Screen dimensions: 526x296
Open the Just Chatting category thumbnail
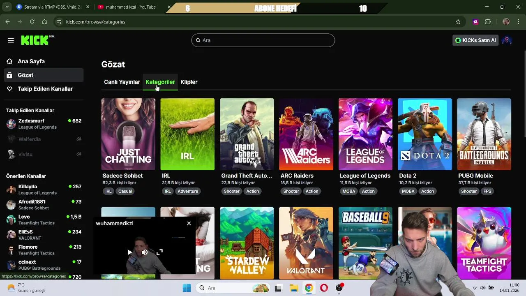(128, 134)
